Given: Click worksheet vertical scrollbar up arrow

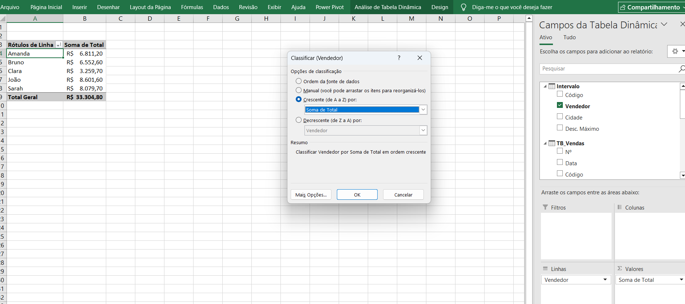Looking at the screenshot, I should (x=529, y=18).
